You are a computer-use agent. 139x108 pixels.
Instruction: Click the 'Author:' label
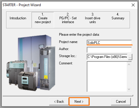pyautogui.click(x=64, y=49)
